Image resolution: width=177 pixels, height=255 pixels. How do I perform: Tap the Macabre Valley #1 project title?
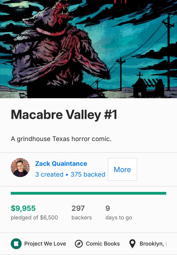(64, 114)
